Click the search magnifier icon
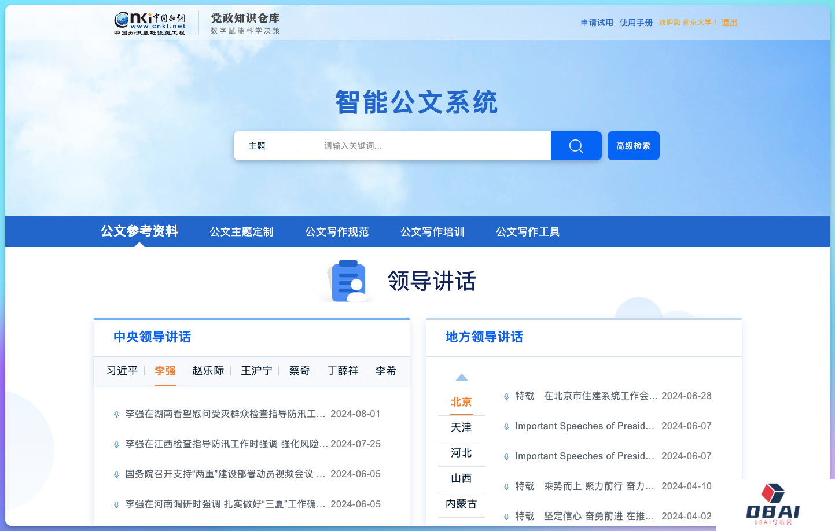The image size is (835, 531). point(576,145)
